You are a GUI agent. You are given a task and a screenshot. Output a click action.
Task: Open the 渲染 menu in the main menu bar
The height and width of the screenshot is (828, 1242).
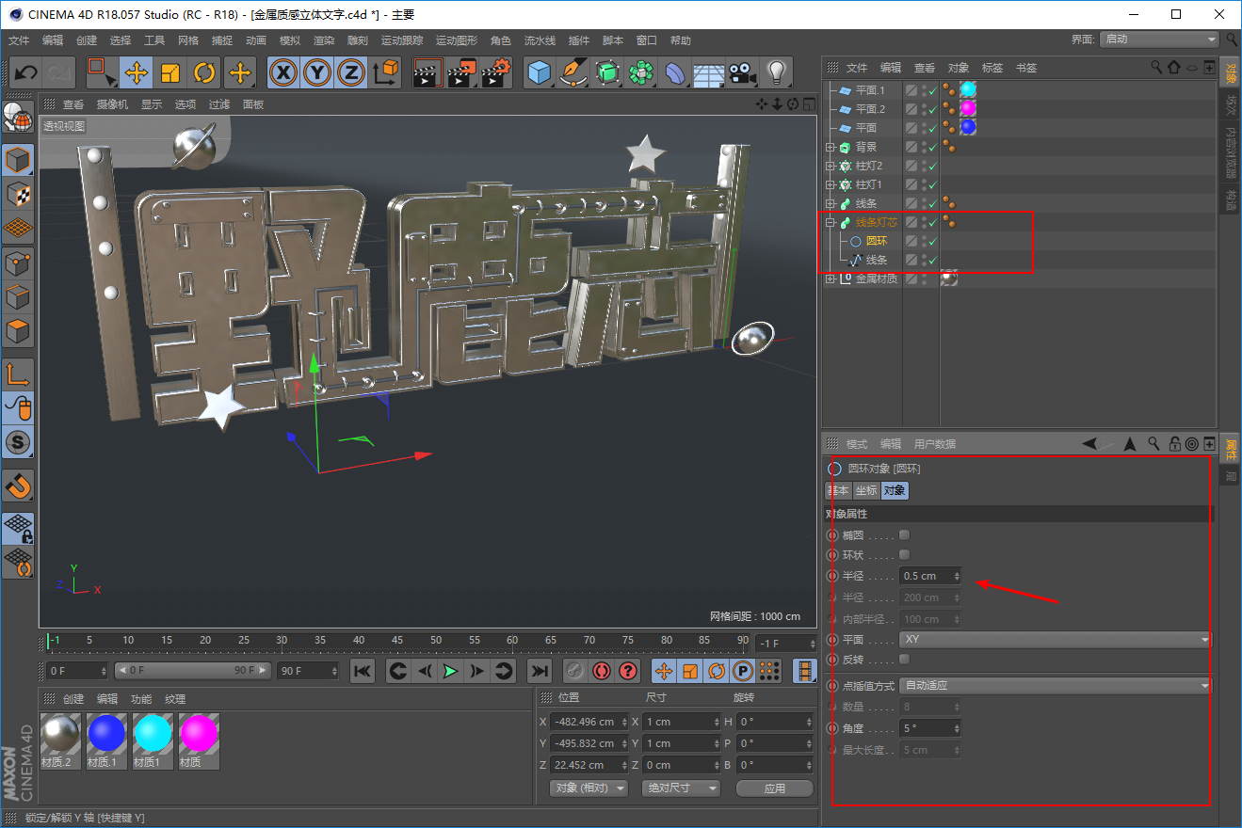(x=324, y=40)
